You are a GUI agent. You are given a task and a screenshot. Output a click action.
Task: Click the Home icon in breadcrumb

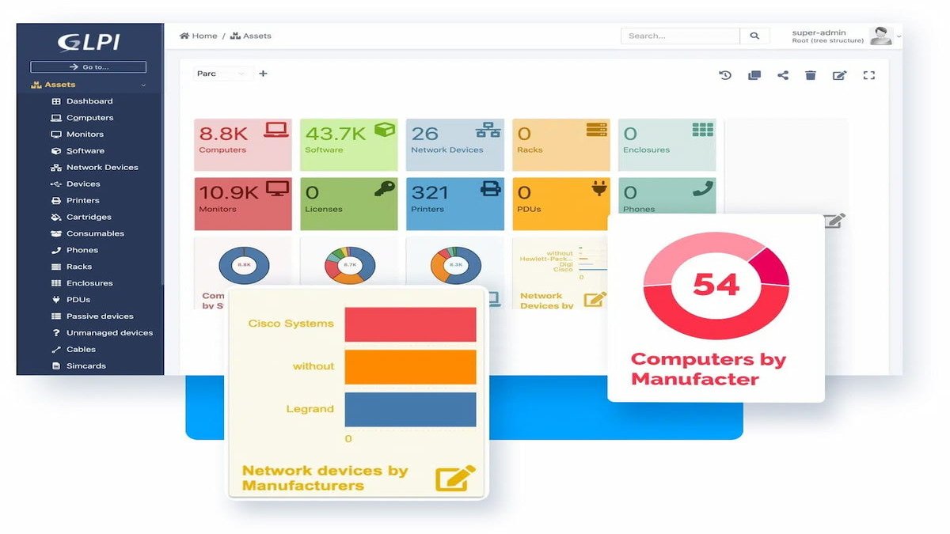click(x=184, y=36)
